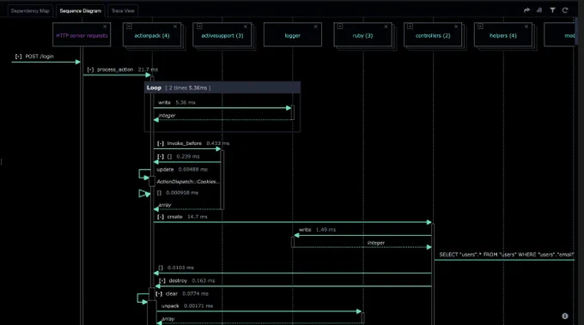Image resolution: width=584 pixels, height=325 pixels.
Task: Click the array return label below [] 0.000958 ms
Action: tap(165, 205)
